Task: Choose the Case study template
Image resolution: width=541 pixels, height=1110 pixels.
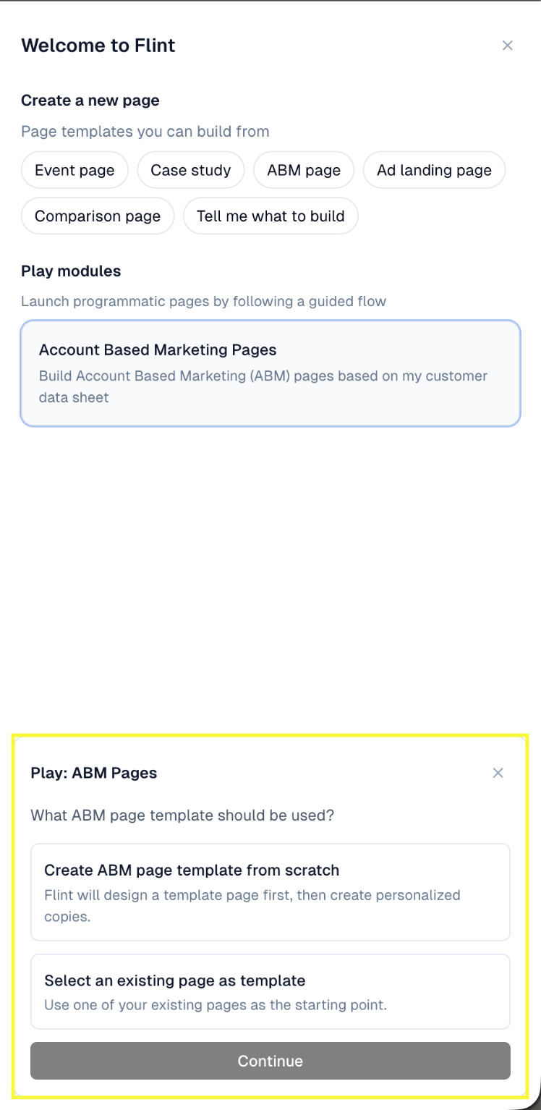Action: [x=191, y=170]
